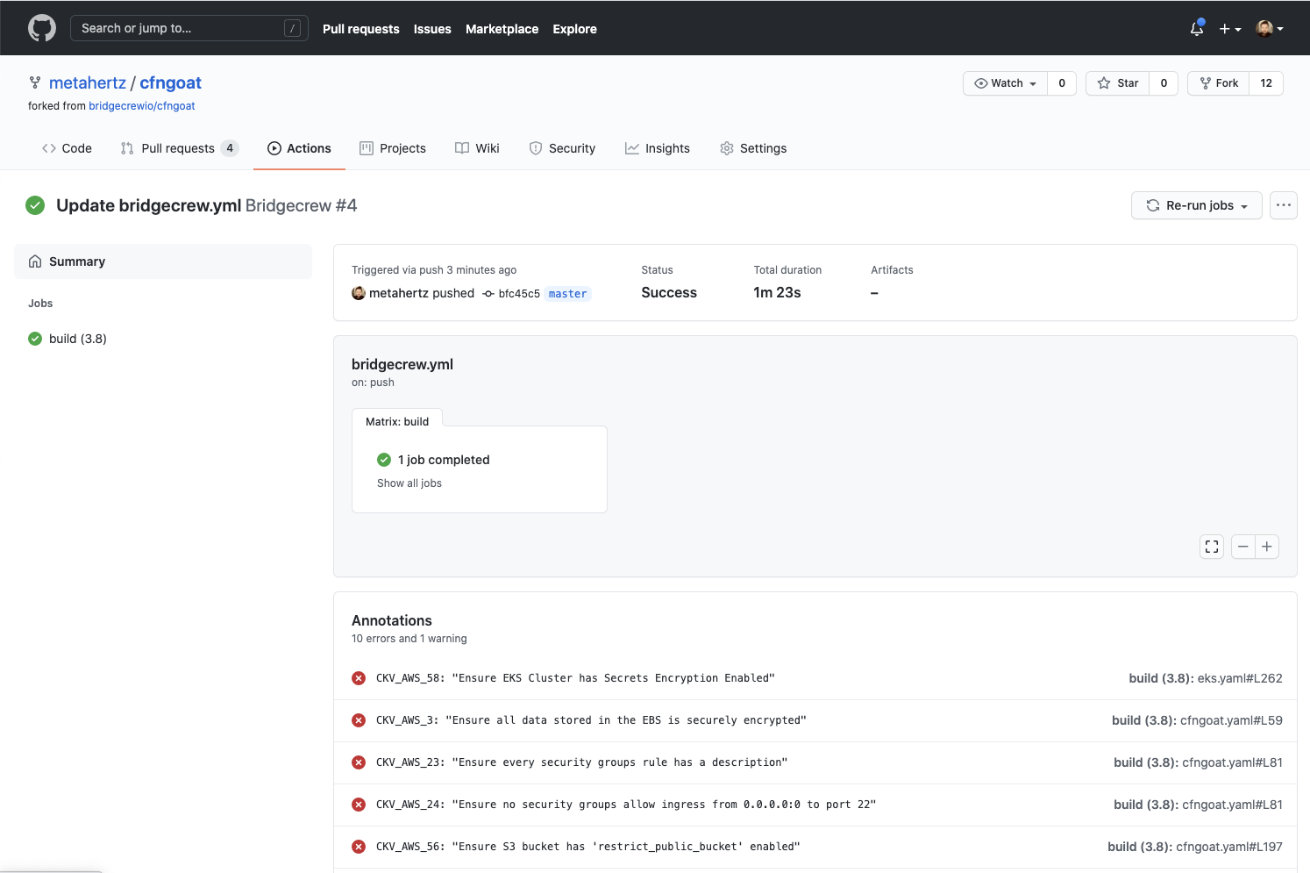Image resolution: width=1310 pixels, height=873 pixels.
Task: Open the plus create-new dropdown
Action: coord(1230,29)
